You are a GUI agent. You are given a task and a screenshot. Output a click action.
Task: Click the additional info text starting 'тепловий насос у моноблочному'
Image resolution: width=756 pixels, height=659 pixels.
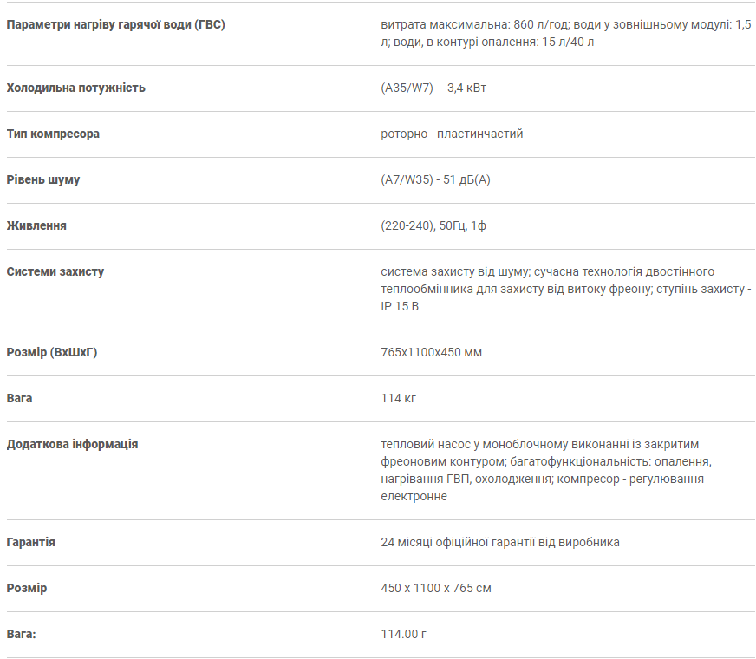click(546, 470)
